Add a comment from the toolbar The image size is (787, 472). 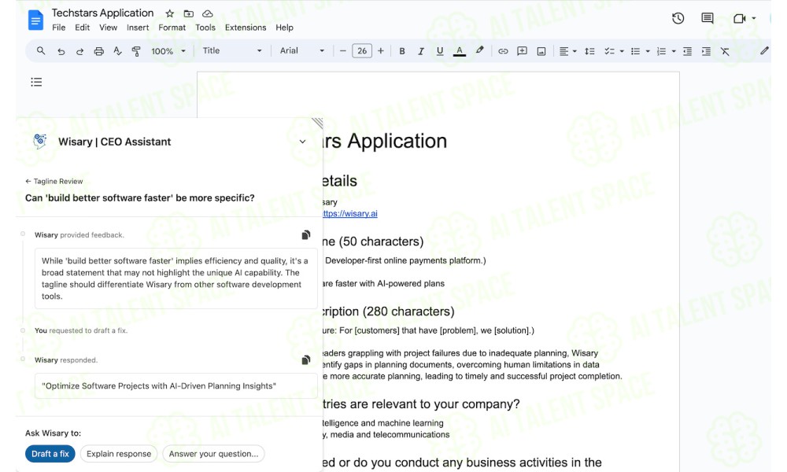tap(522, 51)
